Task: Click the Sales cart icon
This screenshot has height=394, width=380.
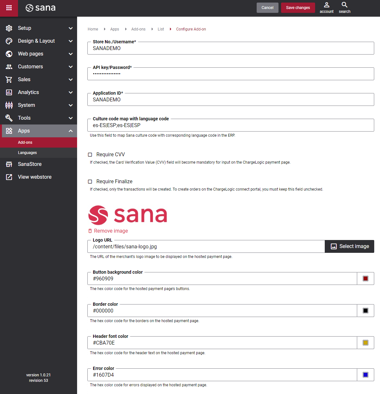Action: tap(9, 80)
